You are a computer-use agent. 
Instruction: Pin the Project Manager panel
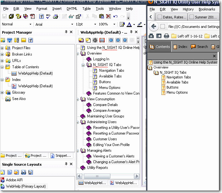66,32
